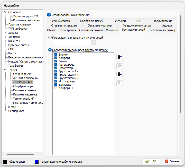The image size is (185, 167).
Task: Open the 'Подбор экипажей' tab
Action: 92,21
